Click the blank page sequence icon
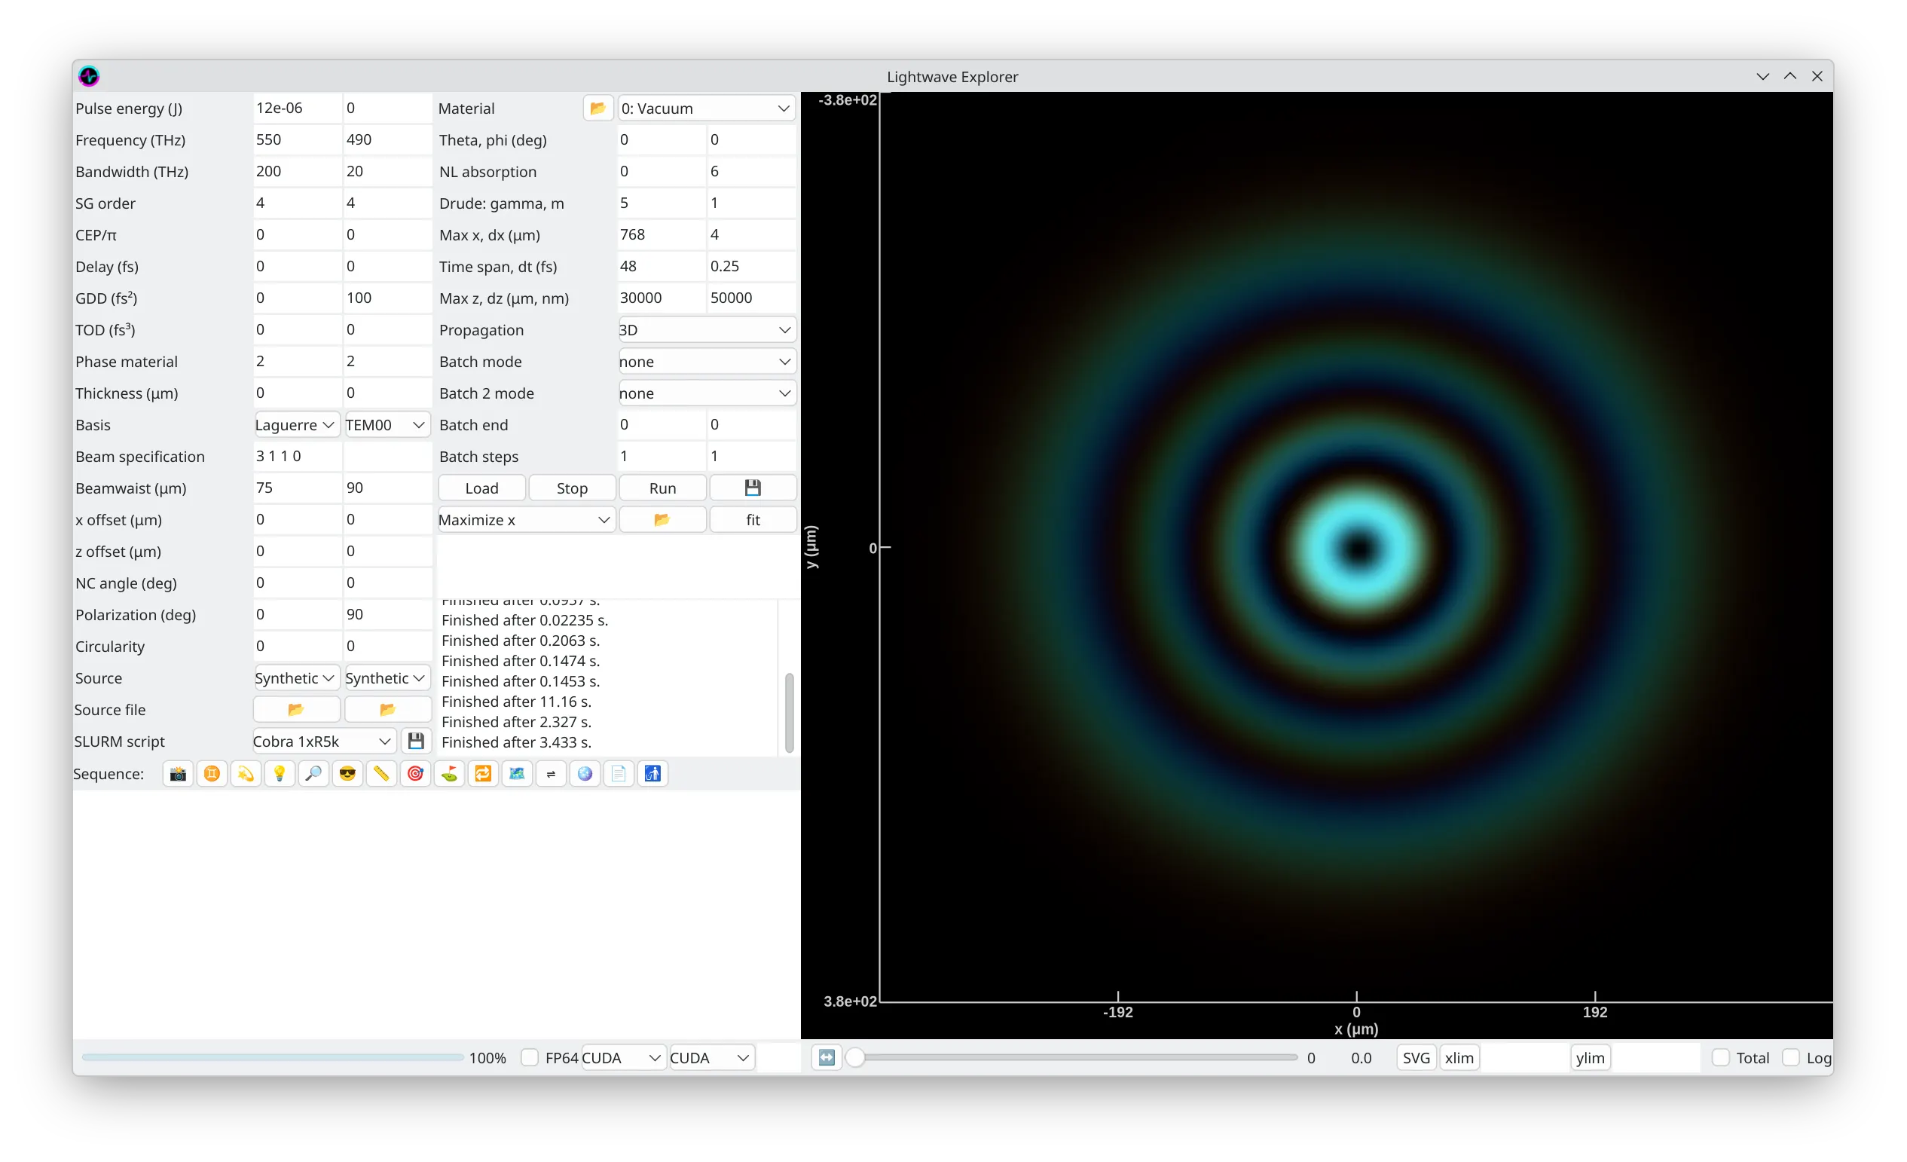Viewport: 1907px width, 1162px height. pos(619,773)
